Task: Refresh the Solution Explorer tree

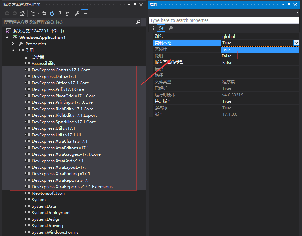Action: coord(52,13)
